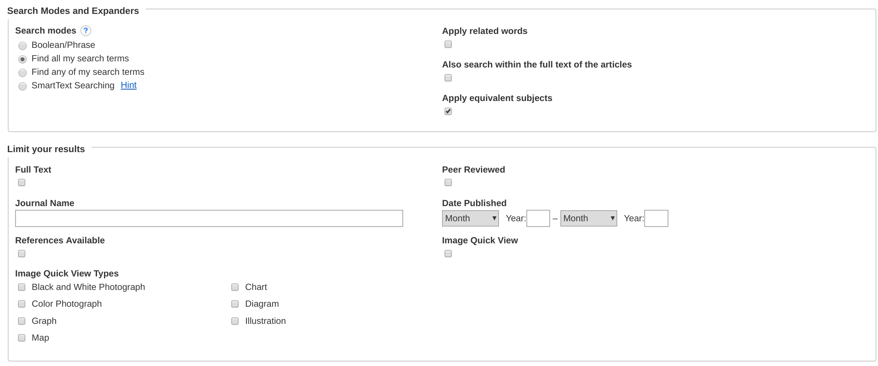This screenshot has width=878, height=366.
Task: Open the SmartText Searching Hint link
Action: 129,85
